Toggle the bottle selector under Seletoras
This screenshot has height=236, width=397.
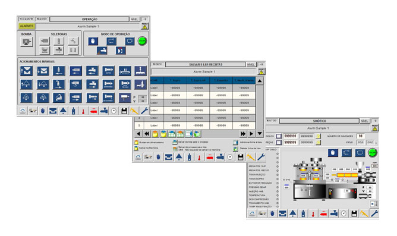59,41
